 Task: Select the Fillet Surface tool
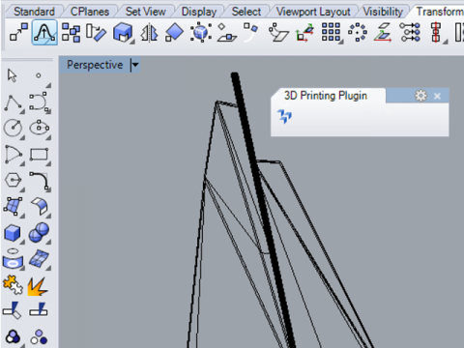pyautogui.click(x=40, y=206)
